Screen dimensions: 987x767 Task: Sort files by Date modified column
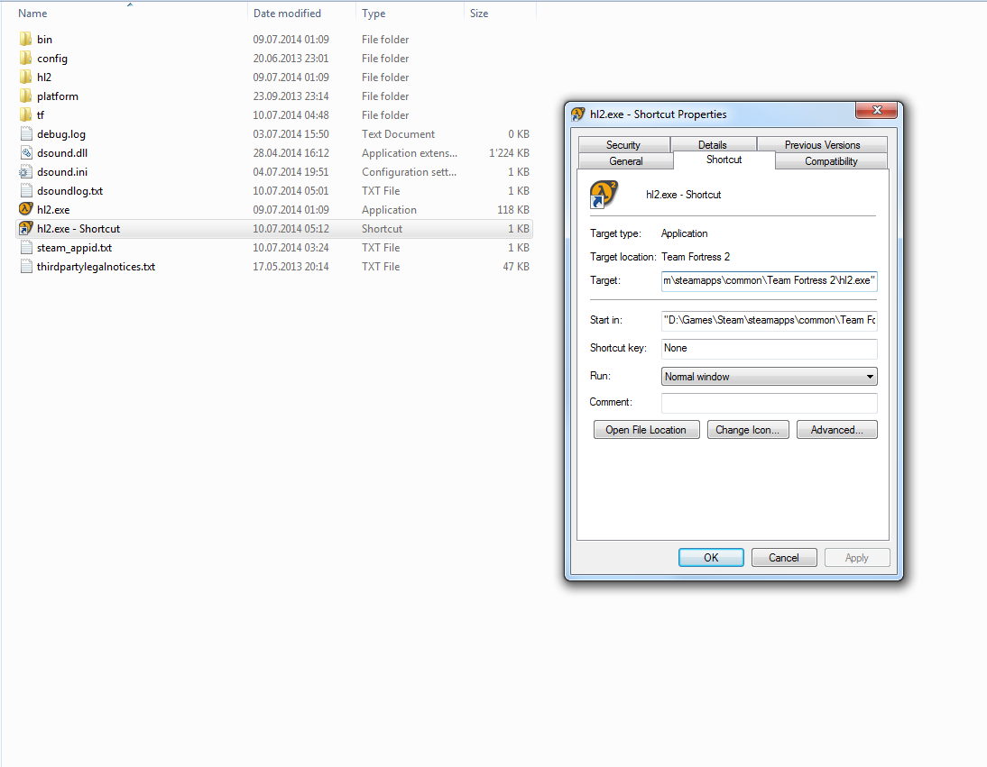tap(287, 14)
